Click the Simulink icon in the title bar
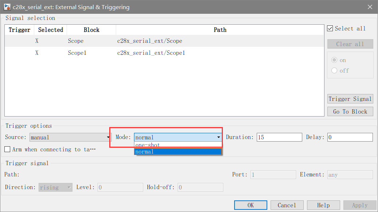Screen dimensions: 378x212 click(x=7, y=7)
